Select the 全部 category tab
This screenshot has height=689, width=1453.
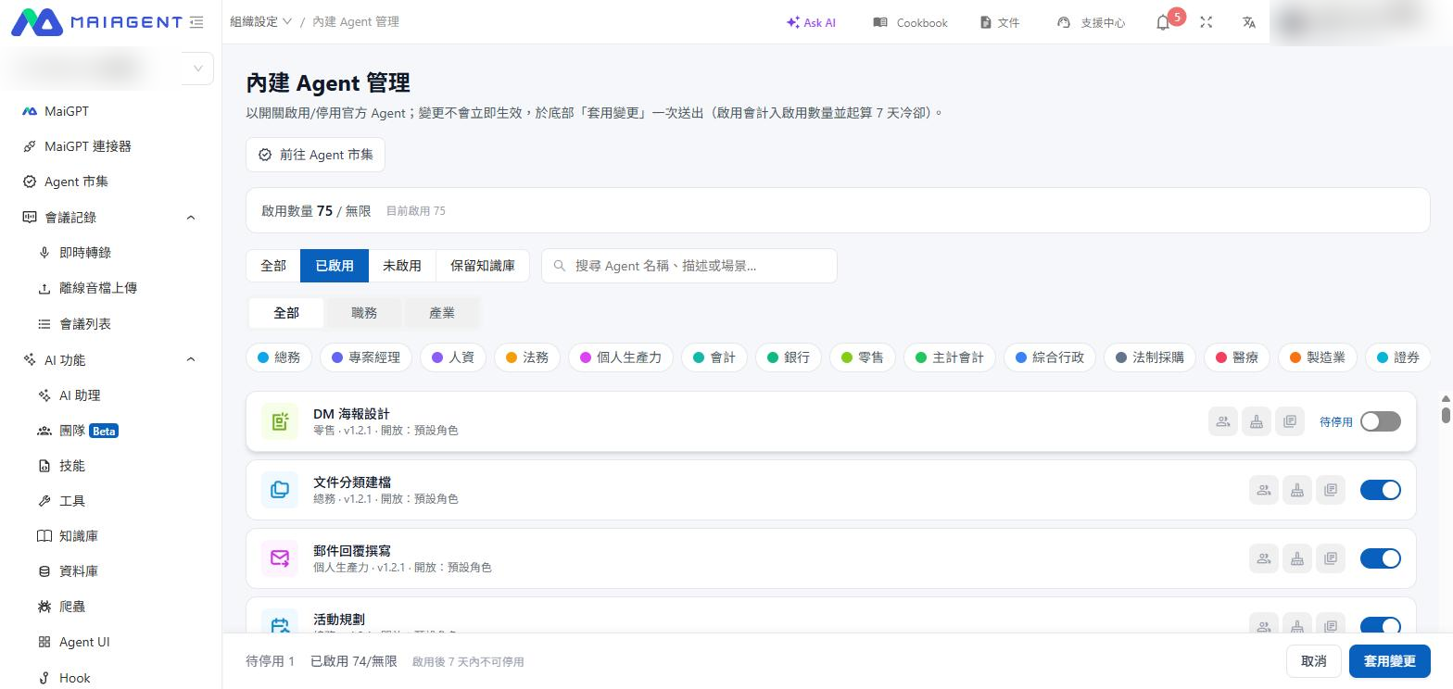tap(286, 313)
